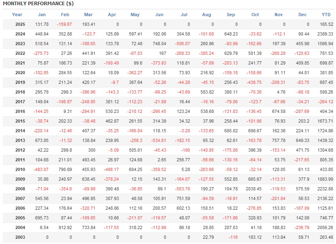Select the 2017 YTD value -264.12

325,102
